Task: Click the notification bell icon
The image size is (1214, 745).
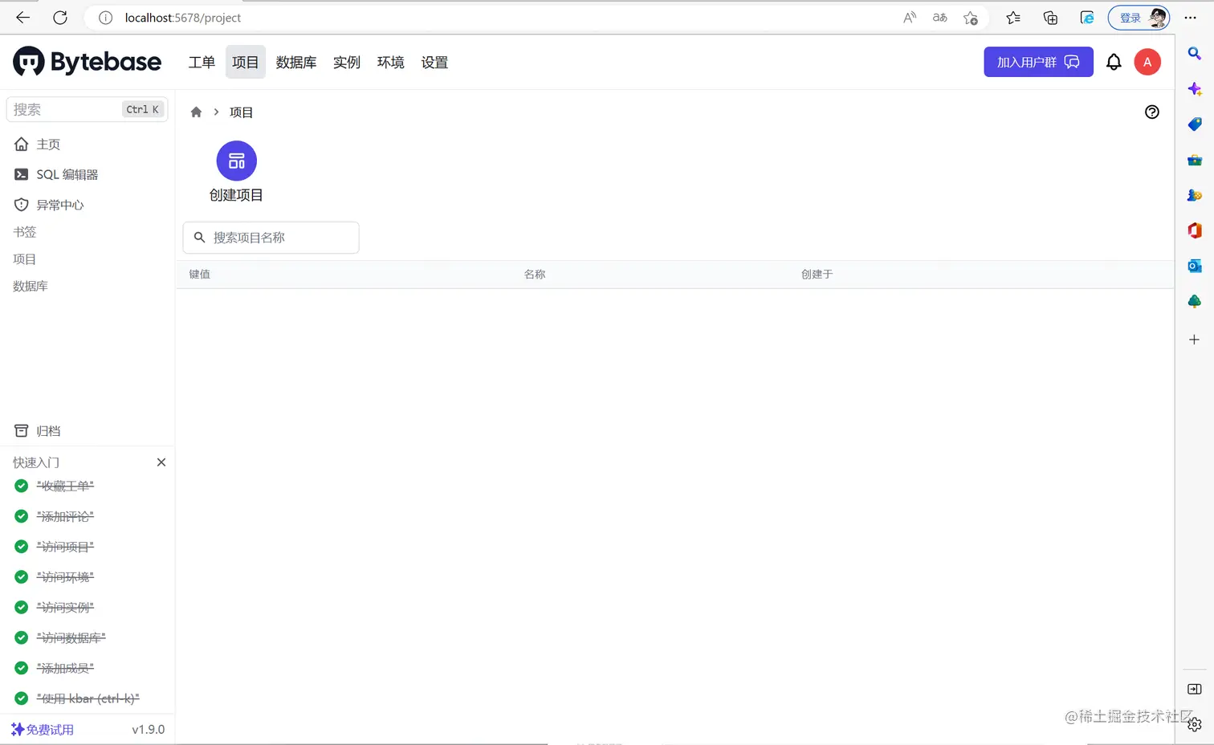Action: 1114,62
